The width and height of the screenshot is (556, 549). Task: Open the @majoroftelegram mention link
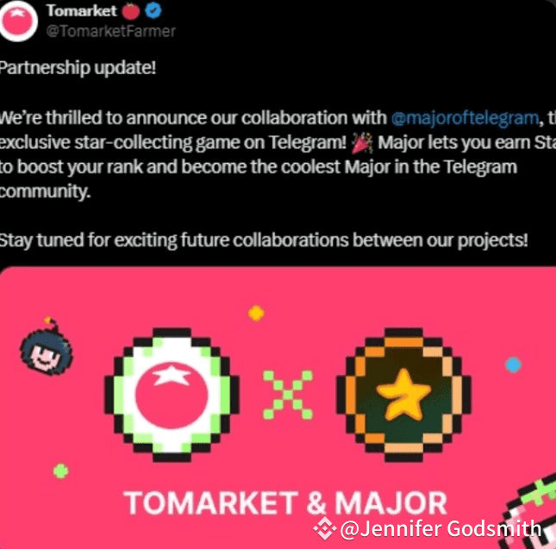[465, 118]
